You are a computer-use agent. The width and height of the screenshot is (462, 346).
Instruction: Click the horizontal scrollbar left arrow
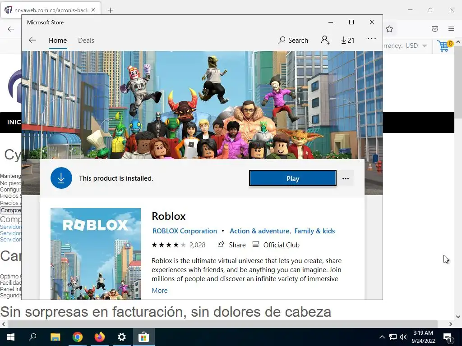click(4, 324)
